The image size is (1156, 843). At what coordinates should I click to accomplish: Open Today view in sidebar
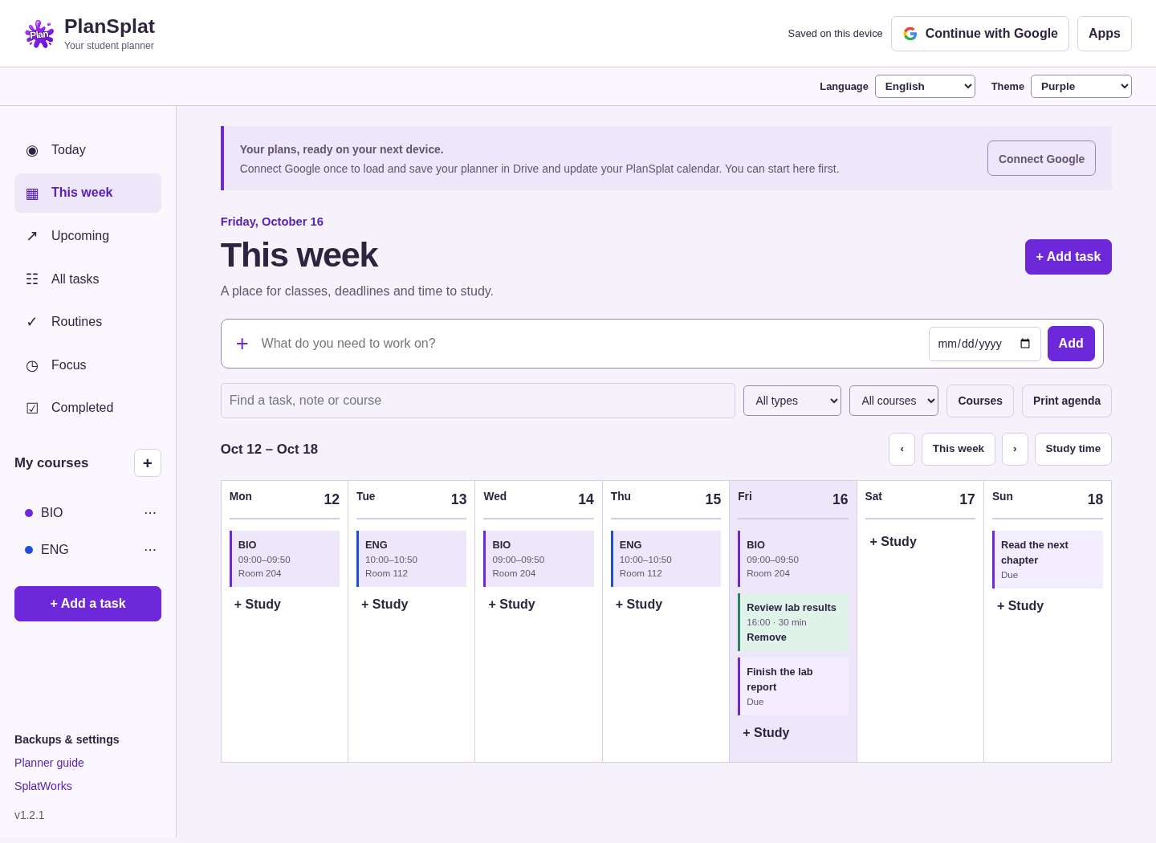click(88, 150)
